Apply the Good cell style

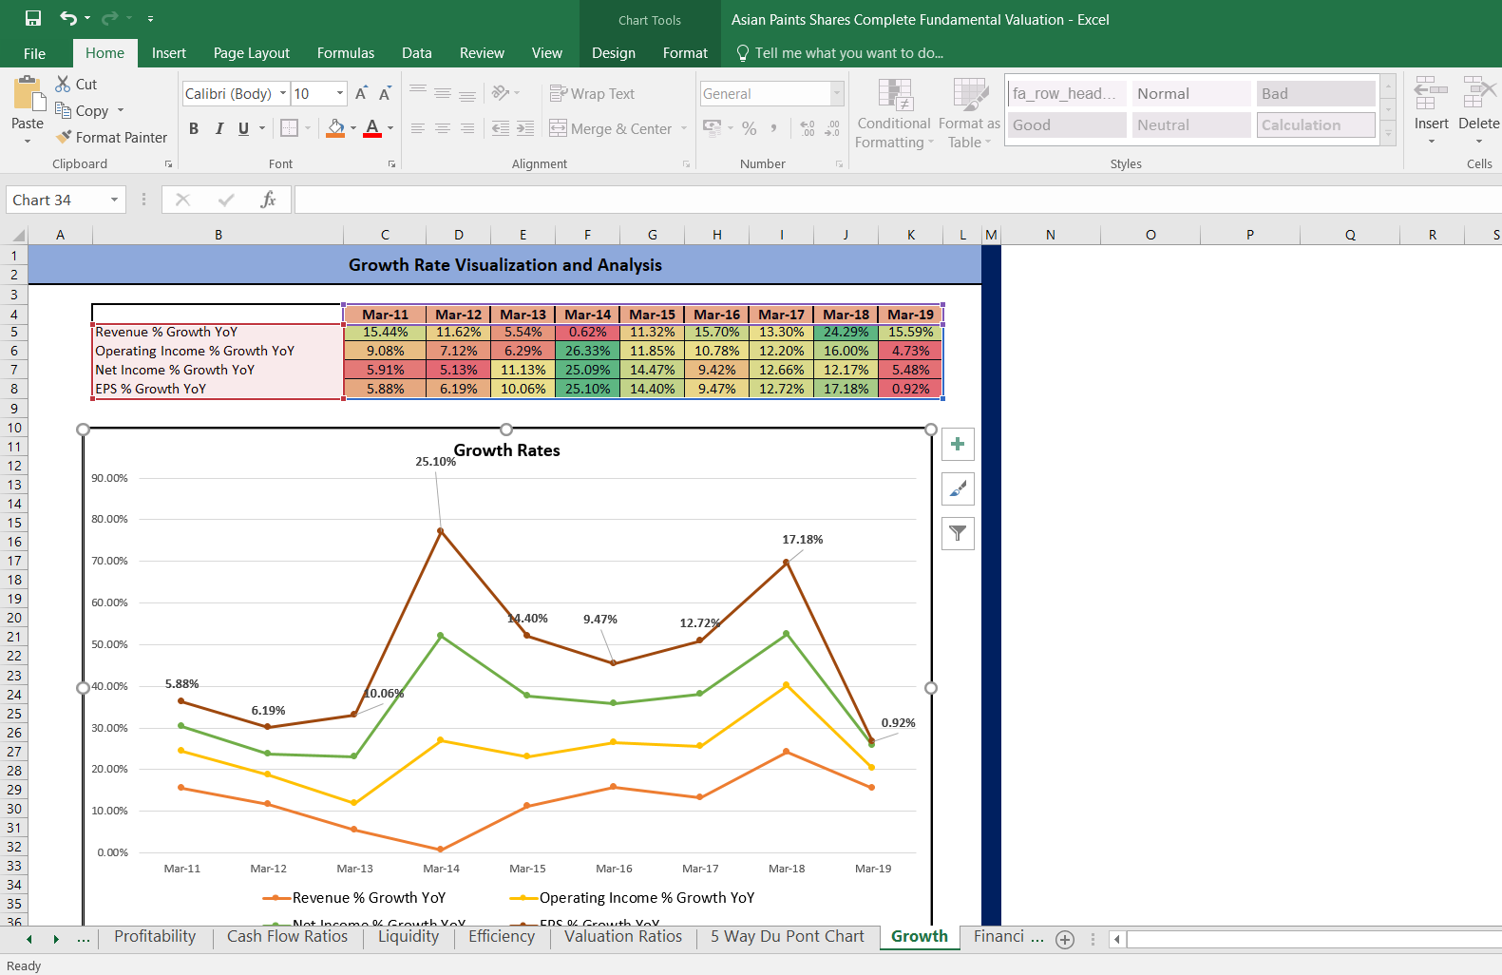(x=1067, y=124)
